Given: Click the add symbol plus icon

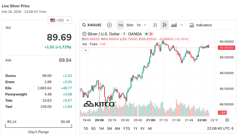Looking at the screenshot, I should click(x=109, y=25).
